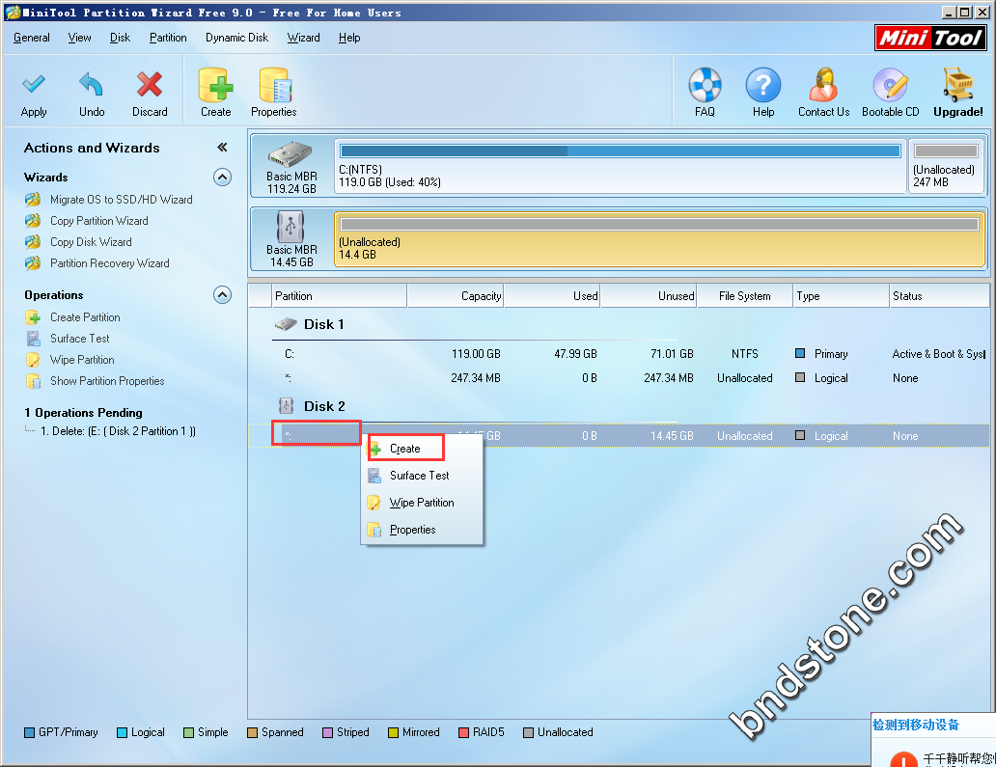Open the Dynamic Disk menu
996x767 pixels.
[x=236, y=38]
